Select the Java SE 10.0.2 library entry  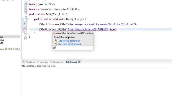point(10,49)
